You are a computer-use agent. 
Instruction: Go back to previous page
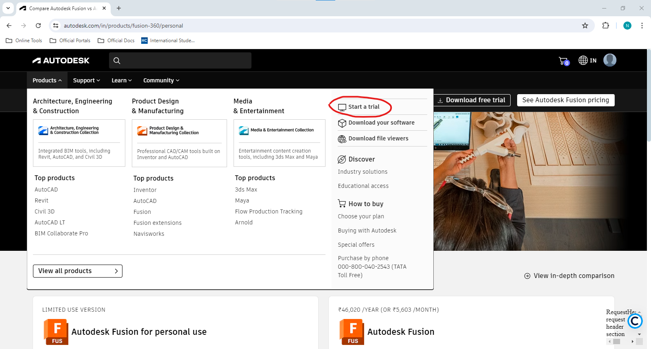click(x=9, y=26)
